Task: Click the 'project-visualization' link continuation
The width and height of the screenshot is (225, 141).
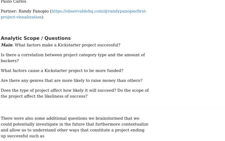Action: (21, 17)
